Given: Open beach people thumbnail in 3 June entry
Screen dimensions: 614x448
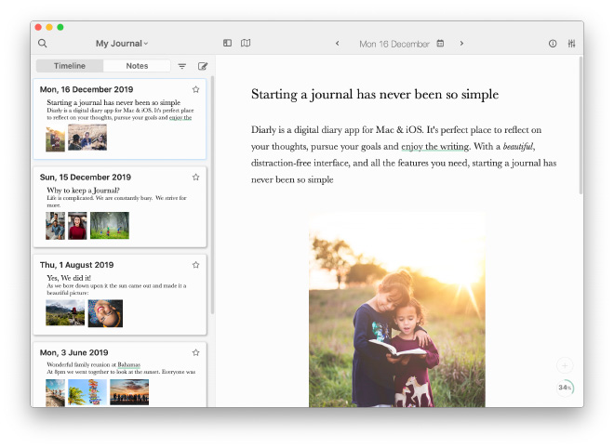Looking at the screenshot, I should pyautogui.click(x=55, y=393).
